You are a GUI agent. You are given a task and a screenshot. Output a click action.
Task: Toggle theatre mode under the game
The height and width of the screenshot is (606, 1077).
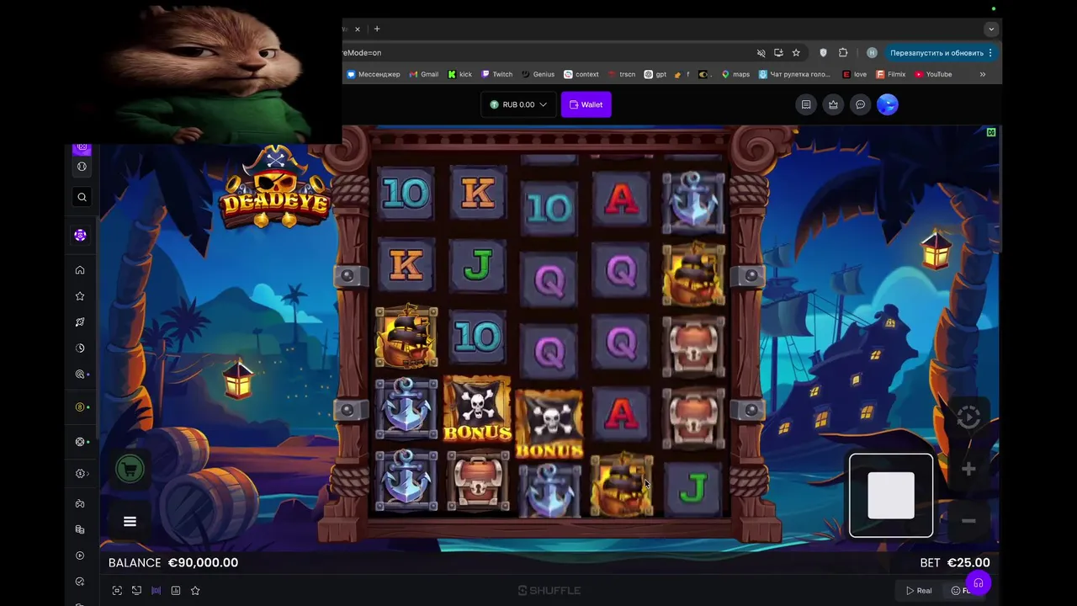pos(136,591)
